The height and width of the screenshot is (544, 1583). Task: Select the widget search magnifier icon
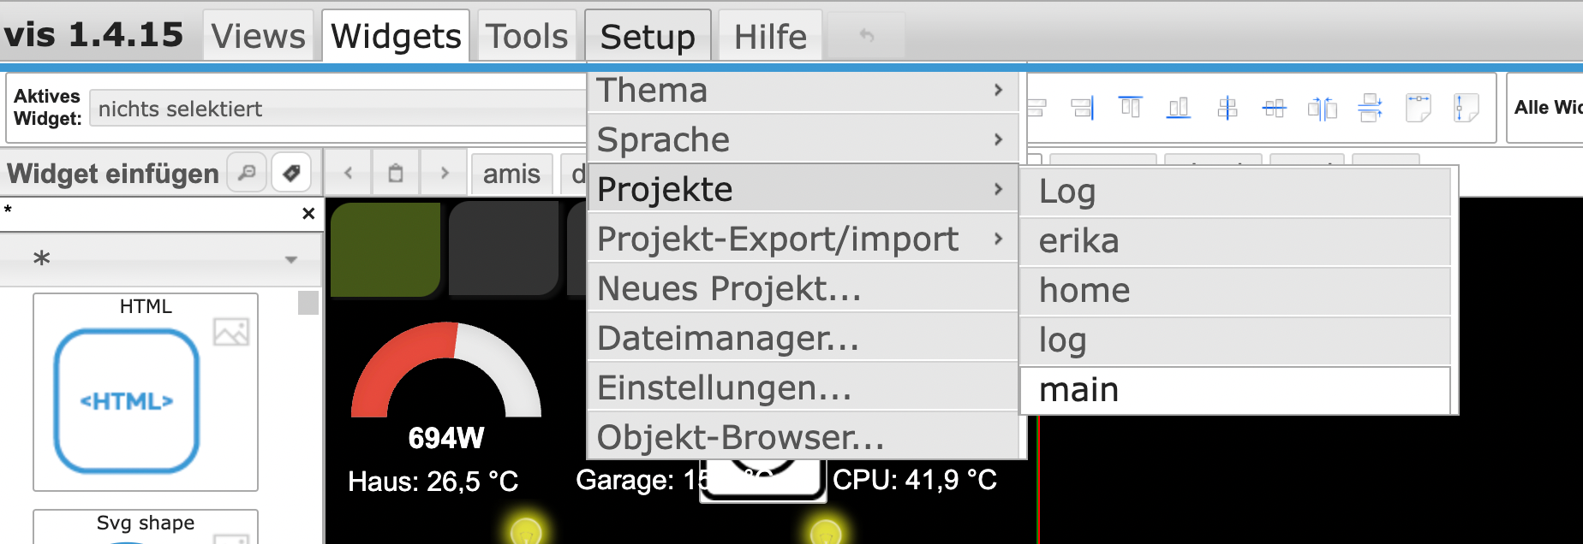click(247, 172)
